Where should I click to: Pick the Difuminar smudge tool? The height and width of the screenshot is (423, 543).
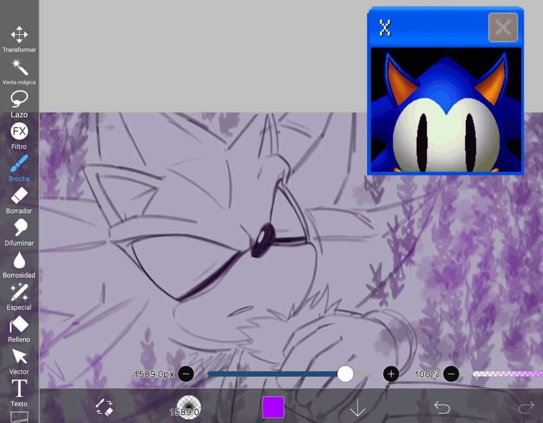[20, 233]
